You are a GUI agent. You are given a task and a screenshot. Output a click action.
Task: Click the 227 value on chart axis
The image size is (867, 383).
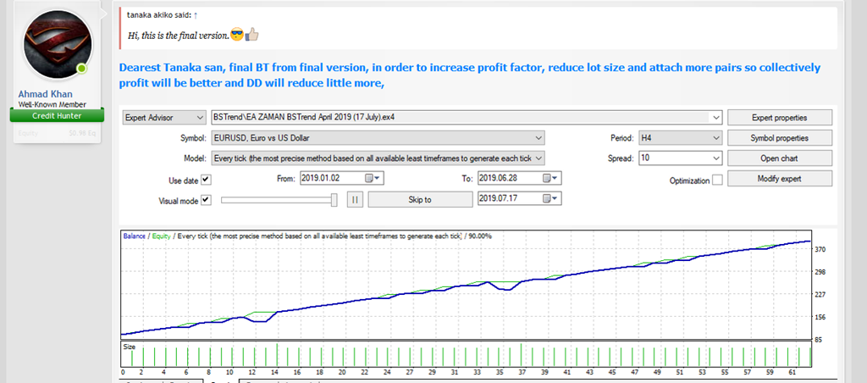point(820,294)
